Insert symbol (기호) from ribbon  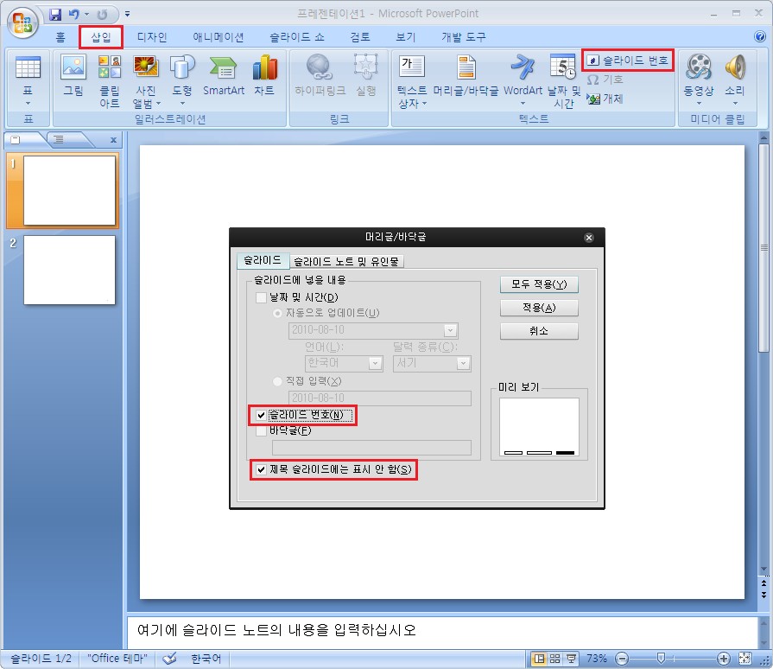[x=605, y=80]
